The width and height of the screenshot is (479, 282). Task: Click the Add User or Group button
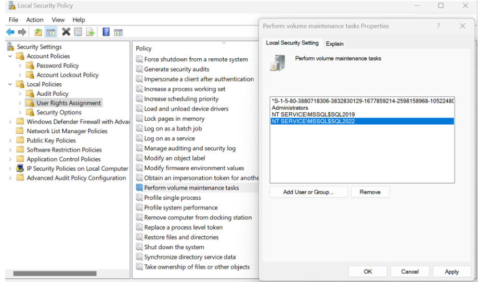[x=308, y=192]
